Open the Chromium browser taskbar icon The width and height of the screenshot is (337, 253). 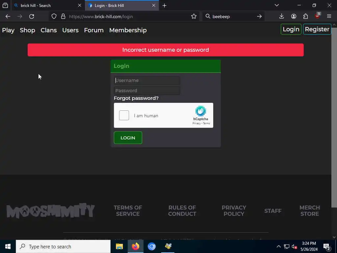pyautogui.click(x=151, y=246)
